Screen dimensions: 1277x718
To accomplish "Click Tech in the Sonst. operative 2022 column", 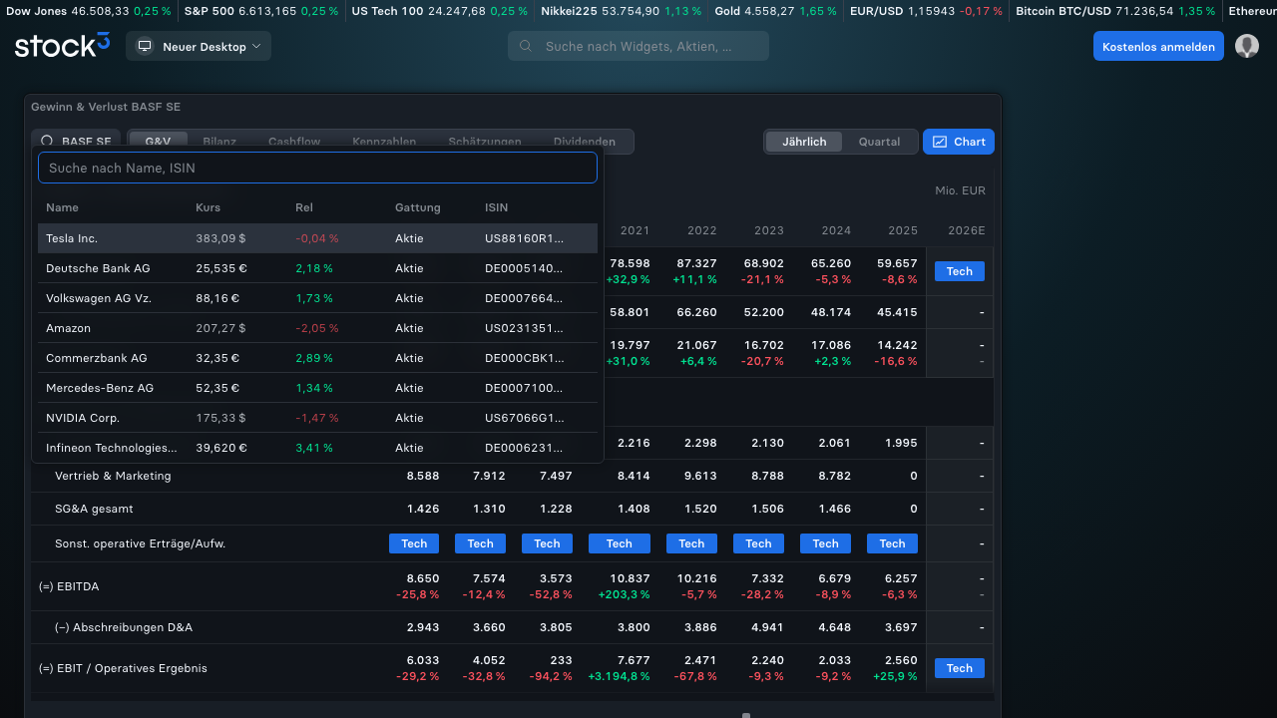I will (x=691, y=543).
